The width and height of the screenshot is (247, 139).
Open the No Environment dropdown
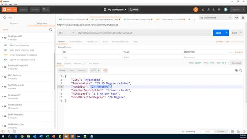tap(215, 18)
